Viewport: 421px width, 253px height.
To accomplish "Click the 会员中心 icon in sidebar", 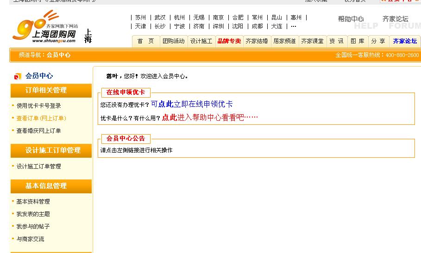I will [x=18, y=76].
